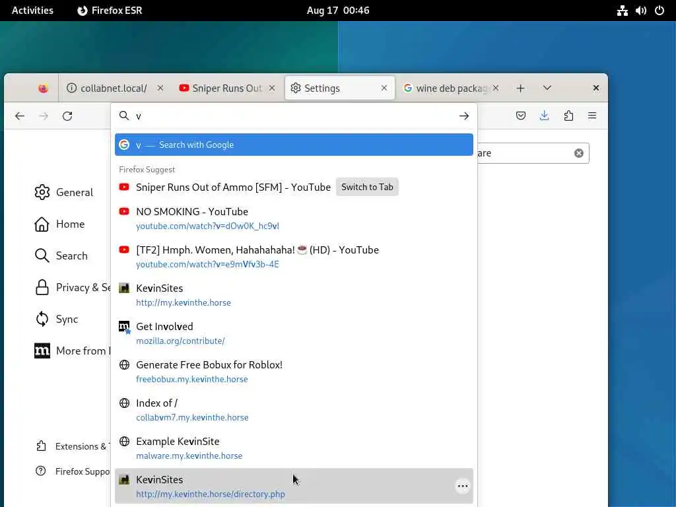Click the network status icon
Viewport: 676px width, 507px height.
coord(622,11)
